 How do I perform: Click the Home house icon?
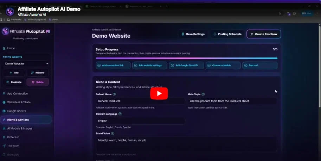point(4,48)
